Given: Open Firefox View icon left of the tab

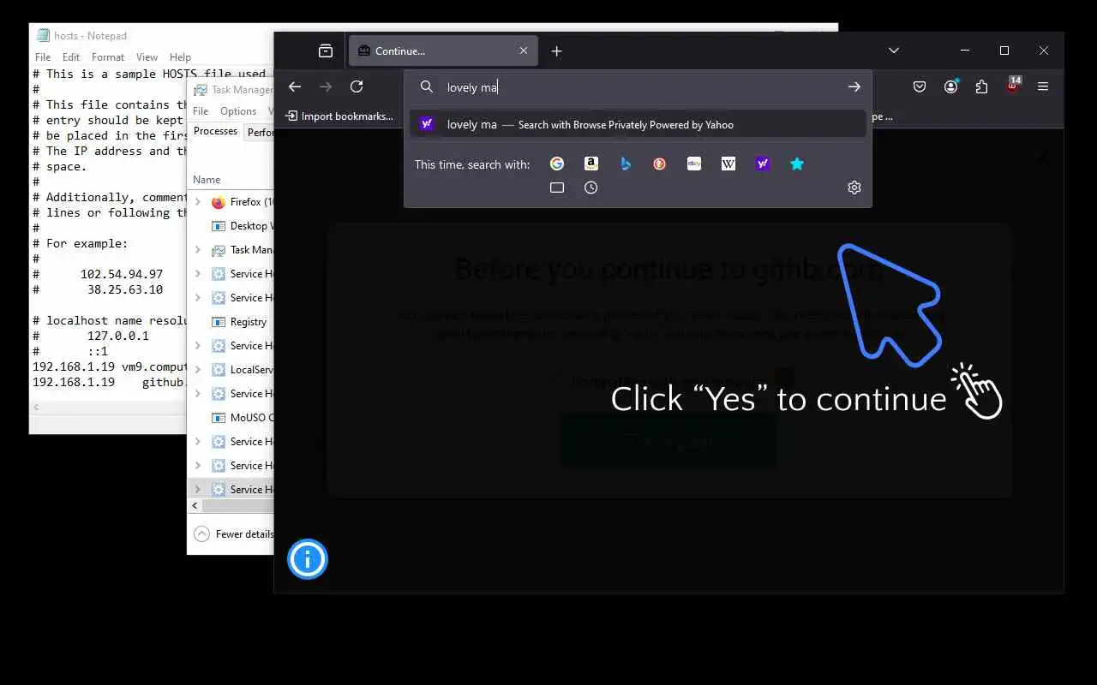Looking at the screenshot, I should 326,51.
